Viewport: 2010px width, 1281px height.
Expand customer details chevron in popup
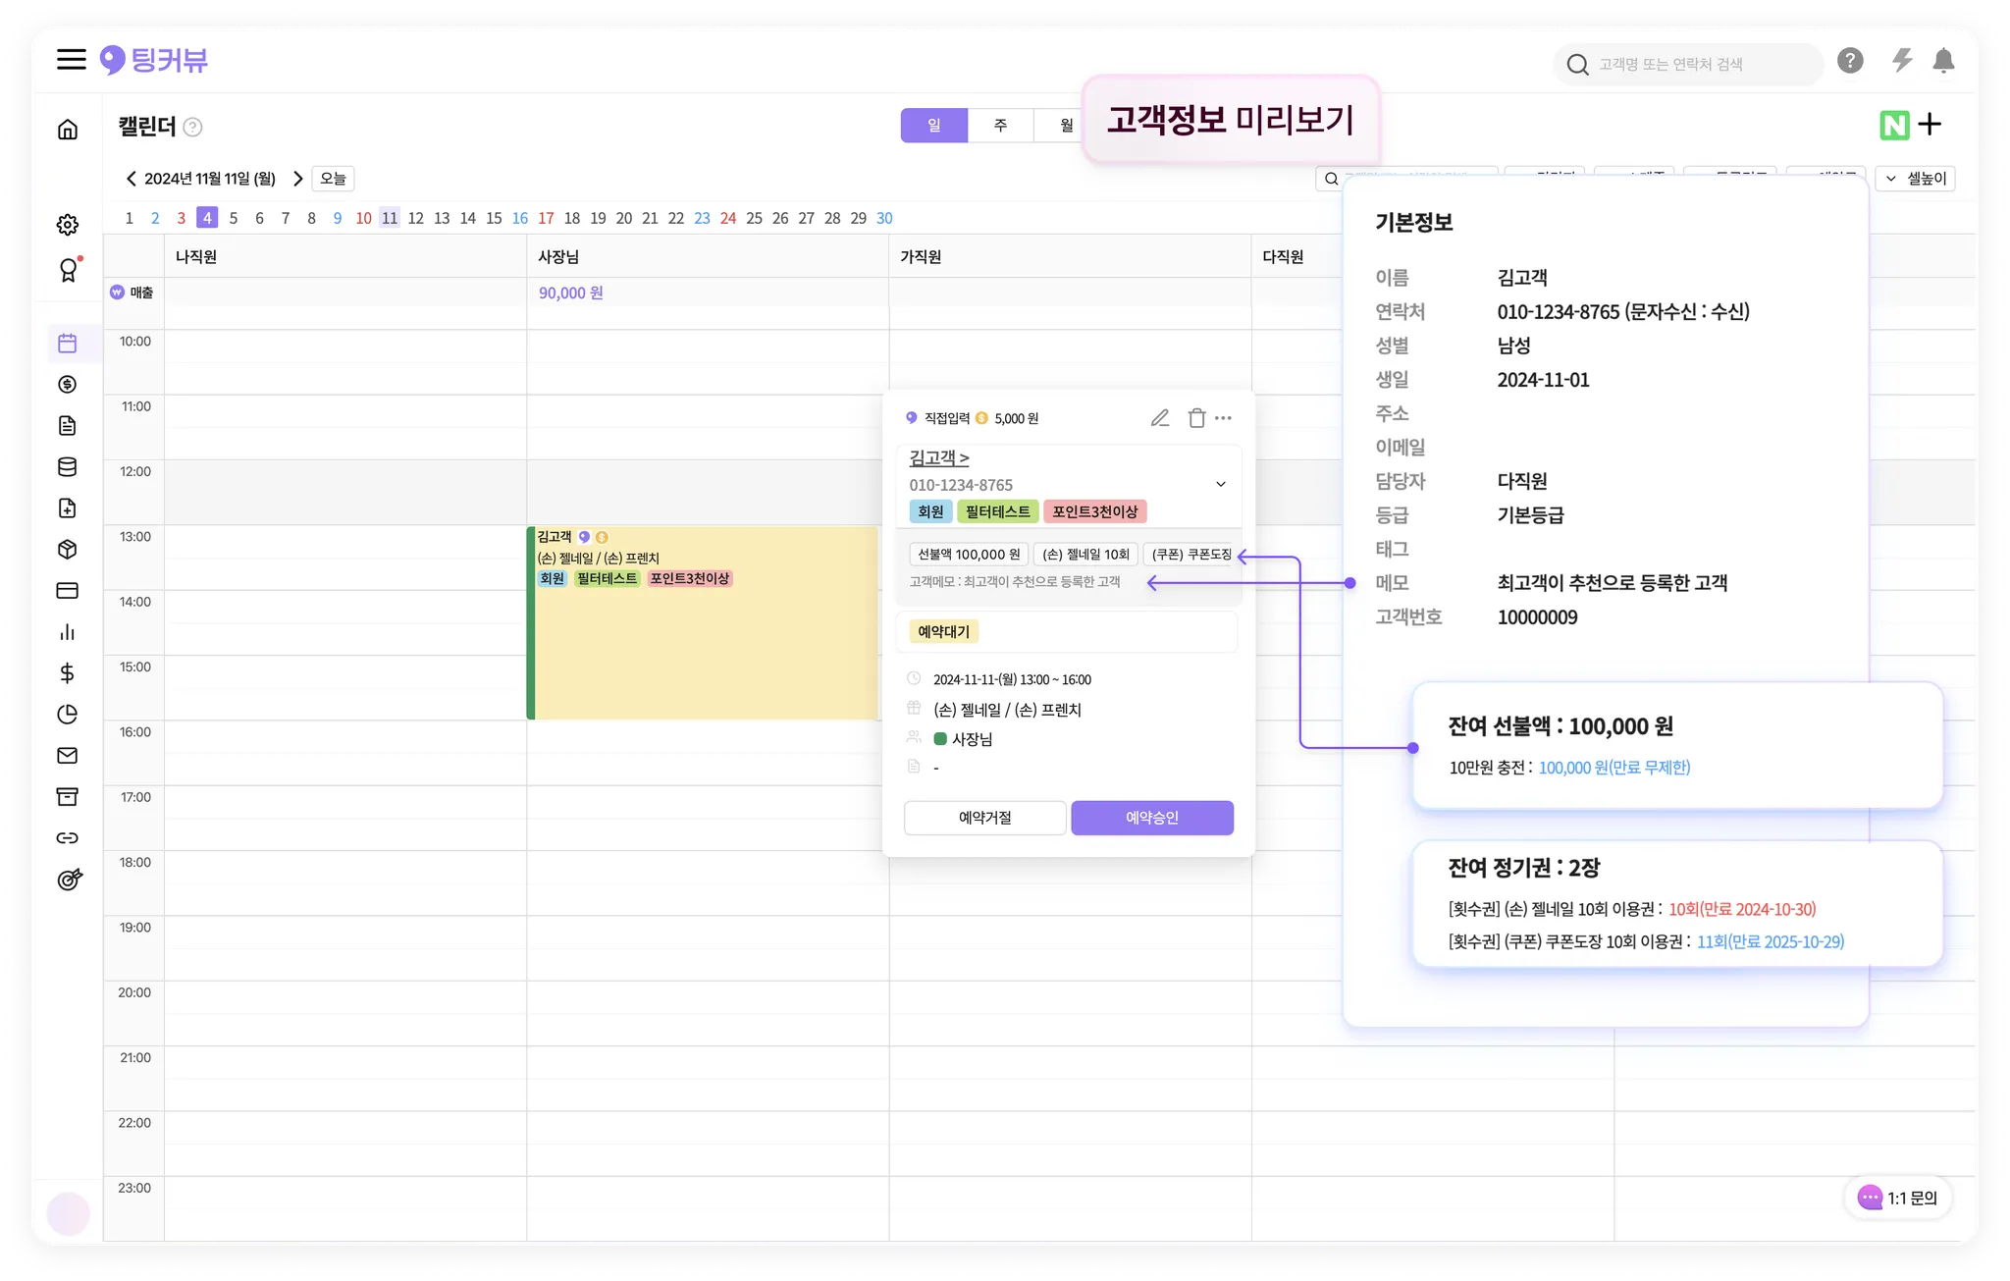point(1221,484)
